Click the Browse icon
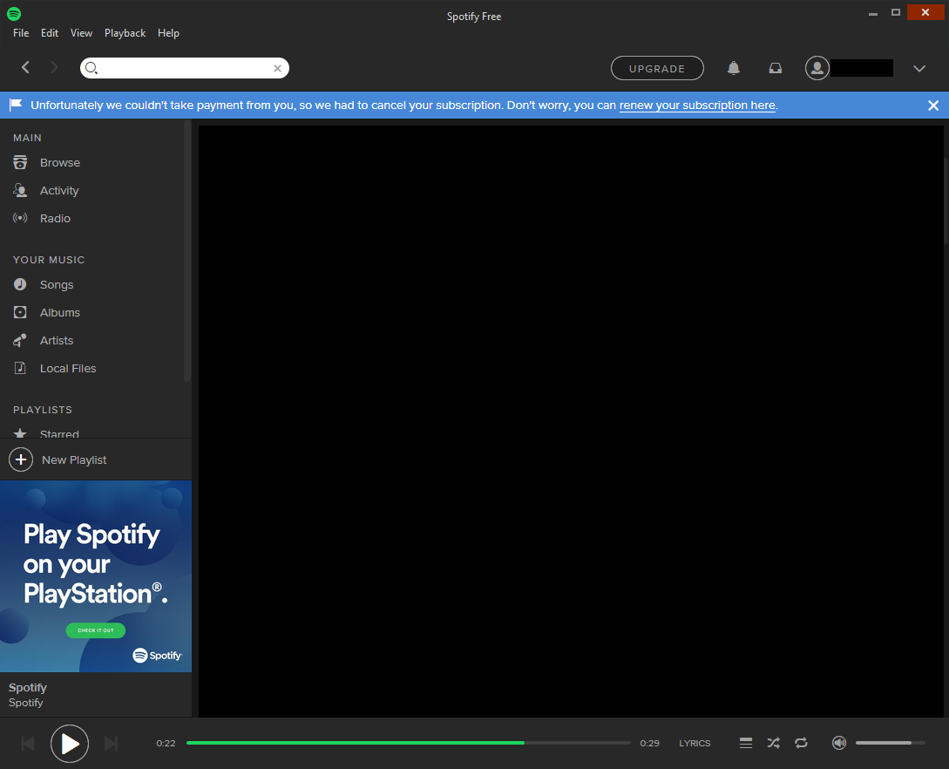 [x=20, y=162]
